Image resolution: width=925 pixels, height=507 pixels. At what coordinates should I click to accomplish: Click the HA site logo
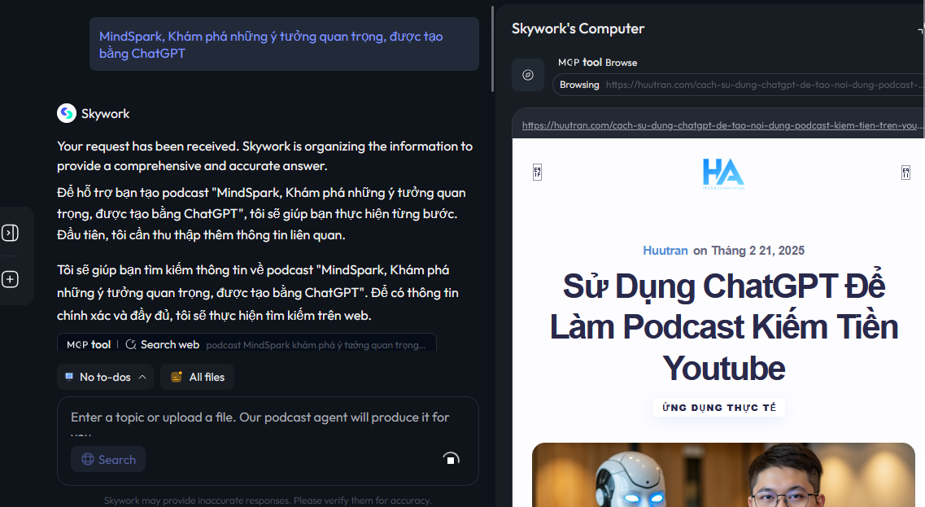click(723, 173)
